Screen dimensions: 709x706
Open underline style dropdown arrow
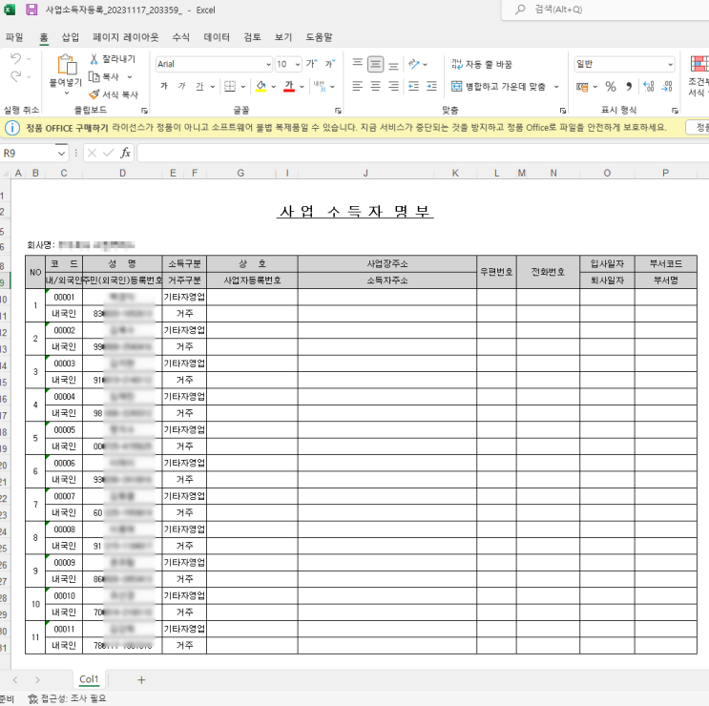click(213, 86)
